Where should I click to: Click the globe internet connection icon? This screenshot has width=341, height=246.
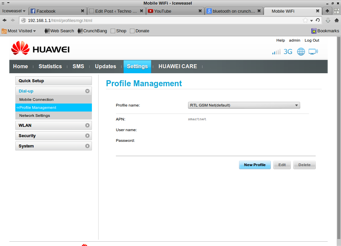[301, 52]
